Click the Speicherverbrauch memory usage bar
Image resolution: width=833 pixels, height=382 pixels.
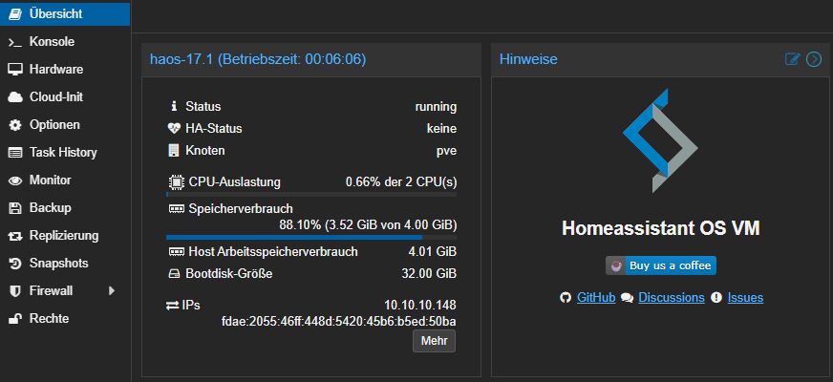[310, 237]
